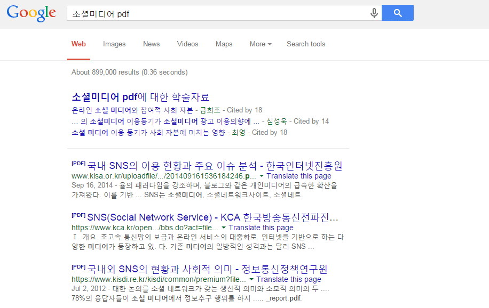Open article 소셜 미디어 이용 동기가 사회 자본에 미치는 영향

pyautogui.click(x=148, y=133)
